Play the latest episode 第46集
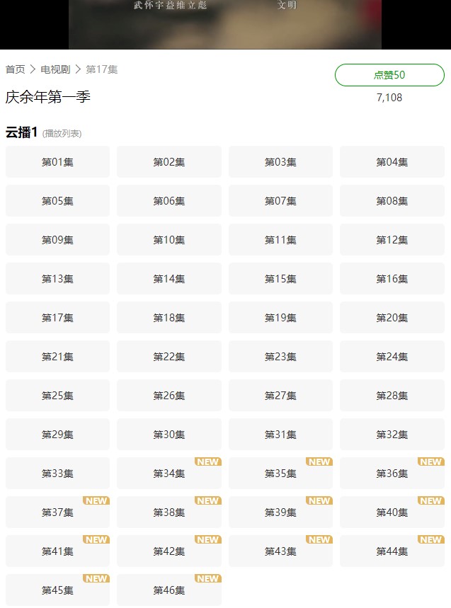Image resolution: width=451 pixels, height=608 pixels. pyautogui.click(x=169, y=590)
